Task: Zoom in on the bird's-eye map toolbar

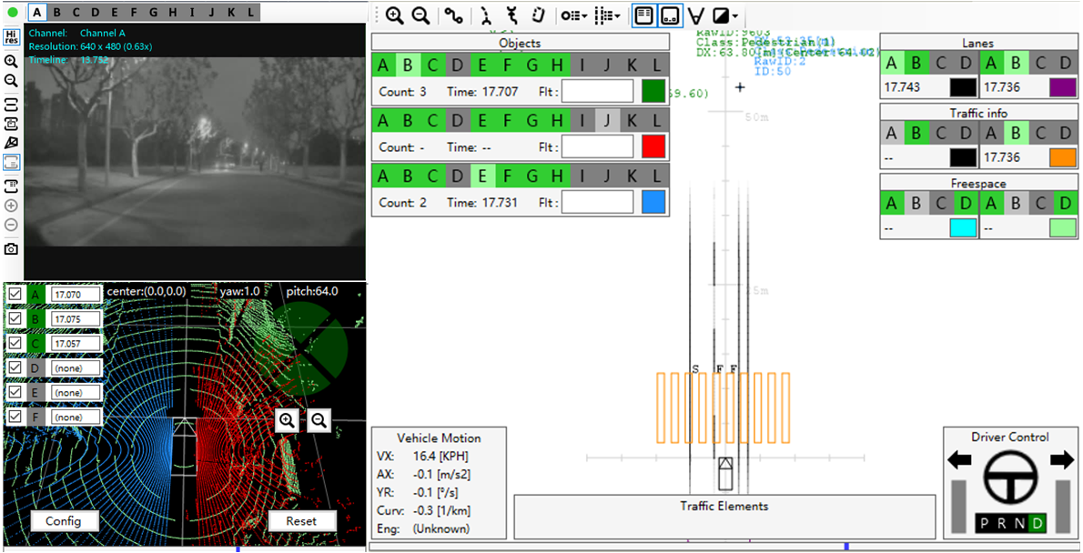Action: pos(394,15)
